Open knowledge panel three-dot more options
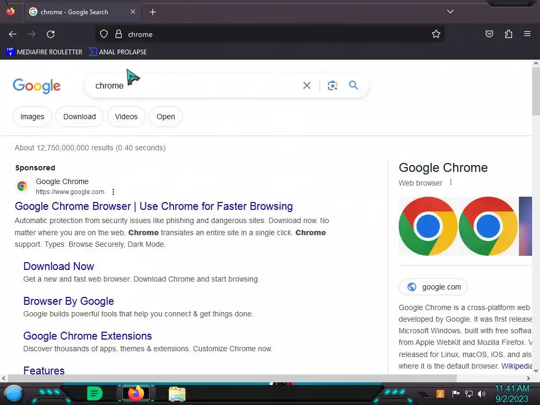The width and height of the screenshot is (540, 405). coord(451,182)
